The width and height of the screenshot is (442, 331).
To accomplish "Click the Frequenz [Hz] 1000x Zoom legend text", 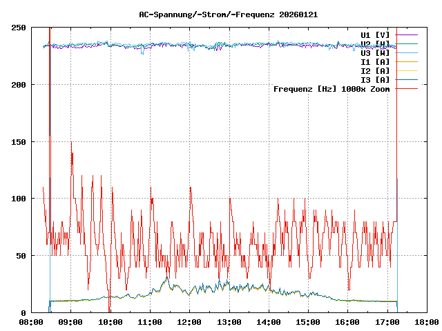I will tap(331, 88).
